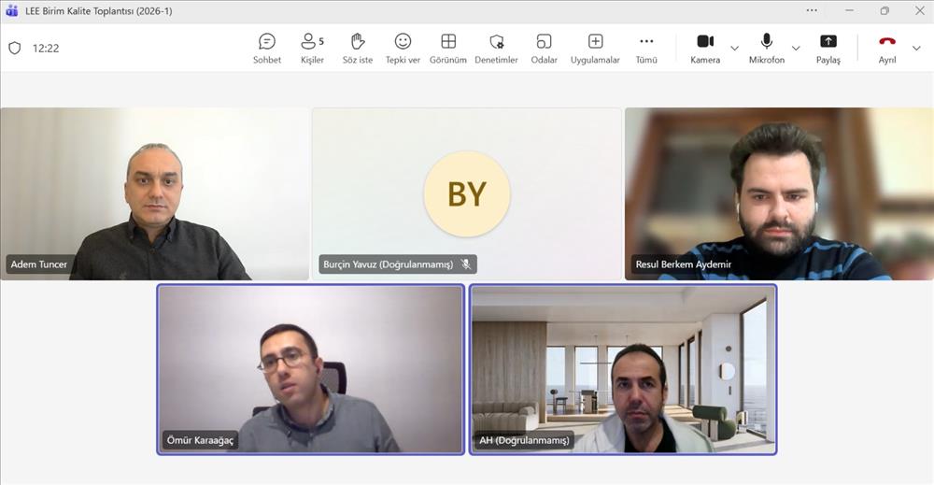Share screen with Paylaş
The image size is (934, 485).
828,48
